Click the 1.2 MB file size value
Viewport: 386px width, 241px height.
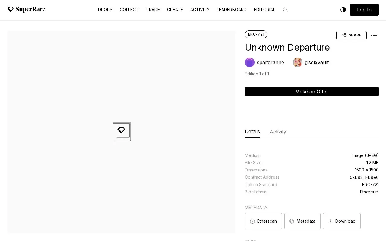click(372, 163)
